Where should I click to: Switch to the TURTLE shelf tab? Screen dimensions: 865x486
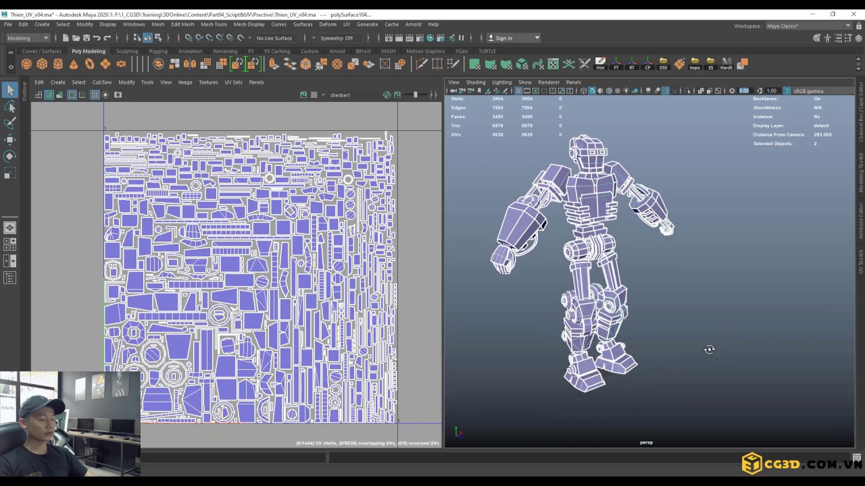487,51
